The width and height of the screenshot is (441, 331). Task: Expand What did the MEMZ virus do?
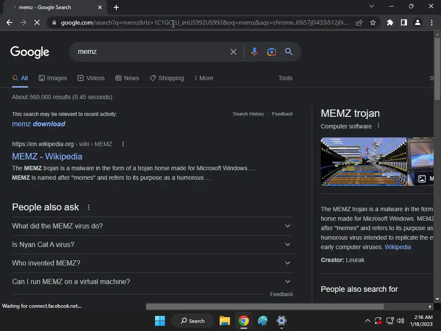(152, 226)
